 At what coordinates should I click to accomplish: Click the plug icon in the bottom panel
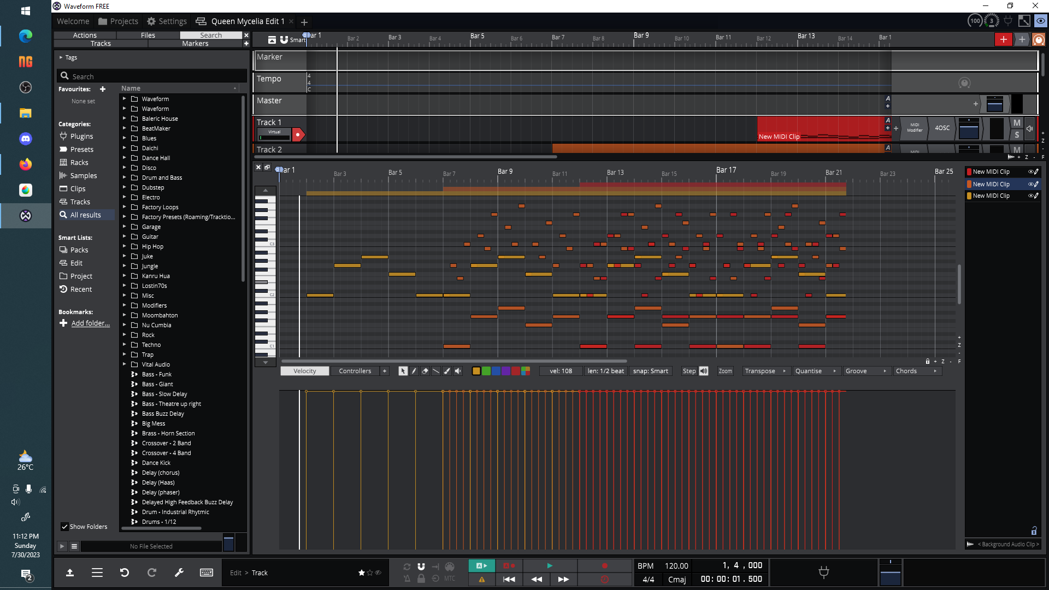pos(824,573)
